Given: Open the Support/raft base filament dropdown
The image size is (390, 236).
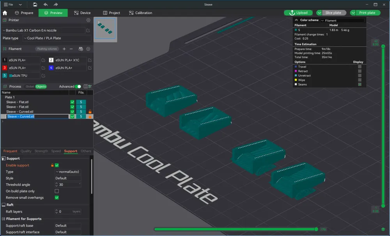Looking at the screenshot, I should (68, 225).
